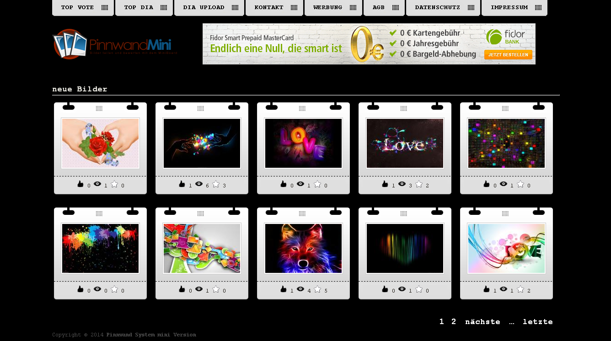The width and height of the screenshot is (611, 341).
Task: Open the Top Vote menu item
Action: click(83, 8)
